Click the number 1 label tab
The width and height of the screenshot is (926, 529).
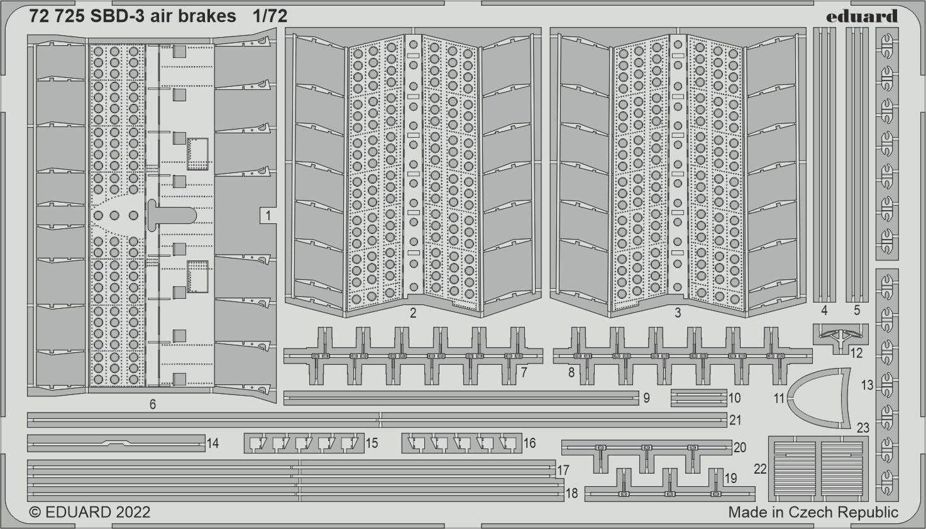tap(268, 216)
